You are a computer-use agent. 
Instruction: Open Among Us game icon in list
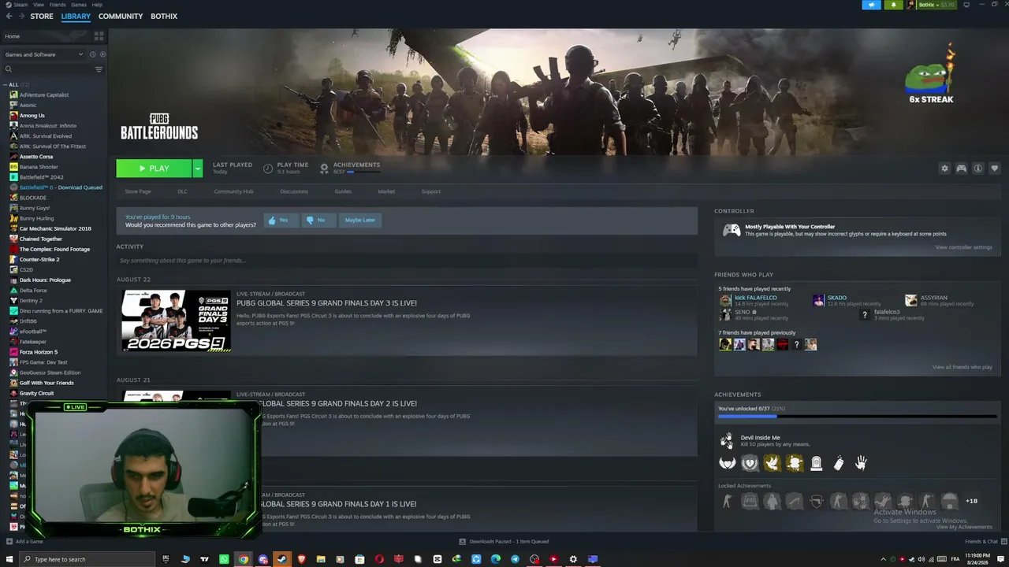[13, 116]
